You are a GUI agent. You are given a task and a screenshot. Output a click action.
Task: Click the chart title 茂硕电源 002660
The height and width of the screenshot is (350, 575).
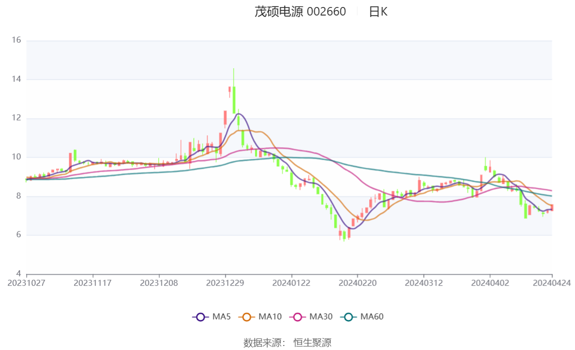(x=300, y=12)
